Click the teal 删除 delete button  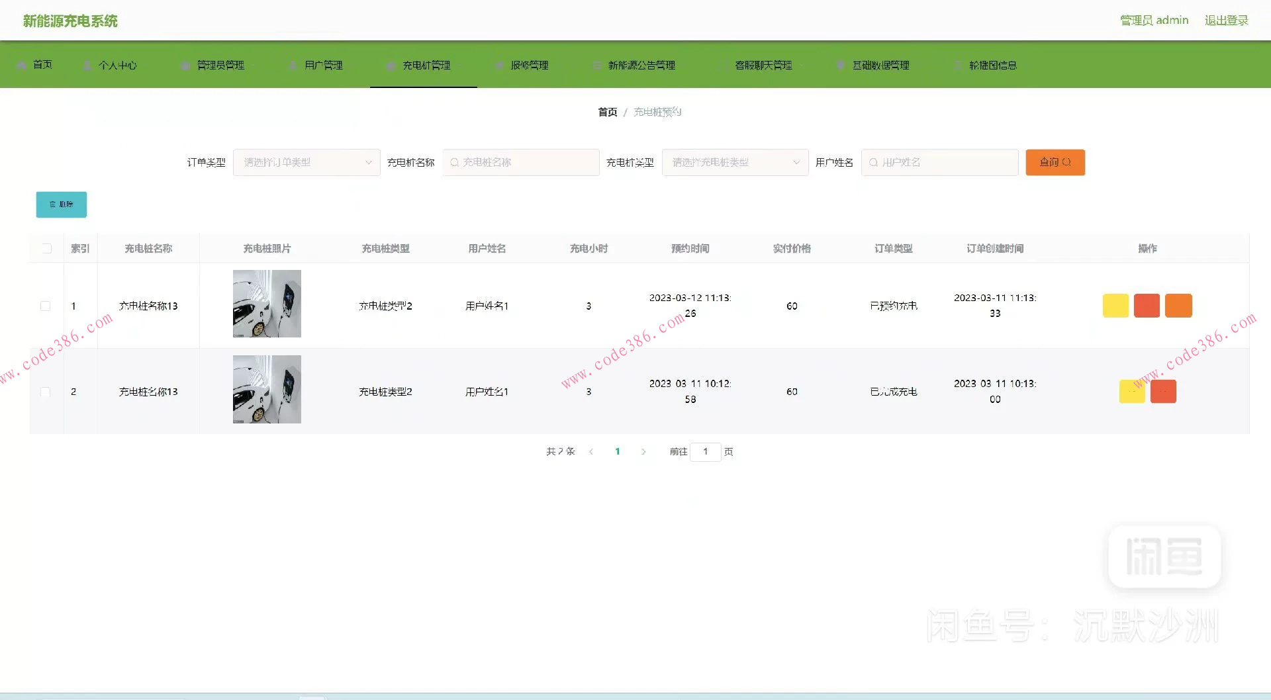[62, 205]
